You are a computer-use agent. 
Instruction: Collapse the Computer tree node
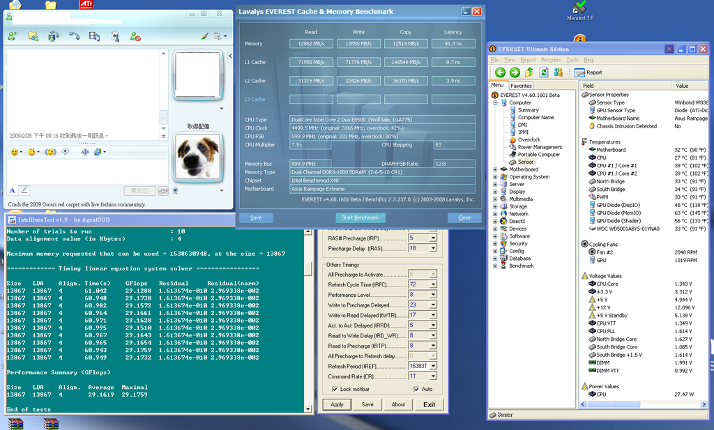tap(495, 103)
